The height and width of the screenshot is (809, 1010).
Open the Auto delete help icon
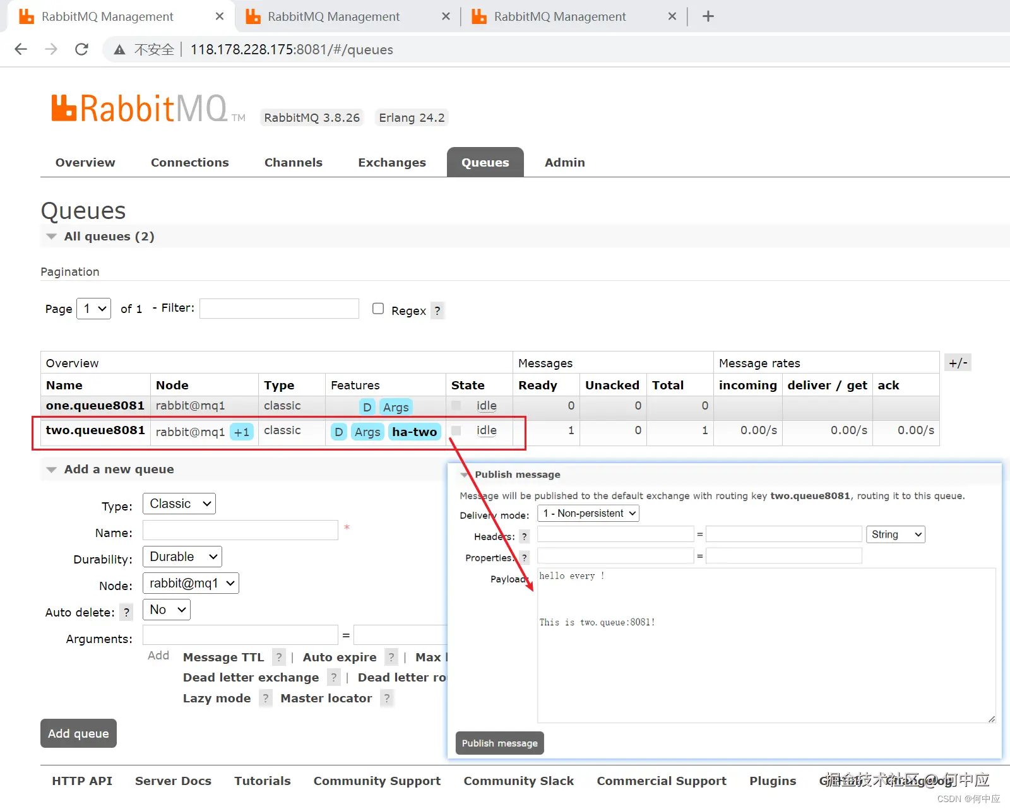[x=127, y=612]
